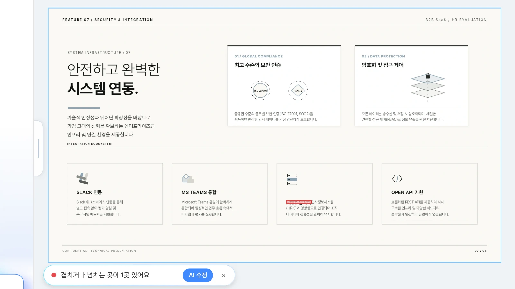Select the Microsoft Teams description paragraph
515x289 pixels.
pyautogui.click(x=207, y=208)
